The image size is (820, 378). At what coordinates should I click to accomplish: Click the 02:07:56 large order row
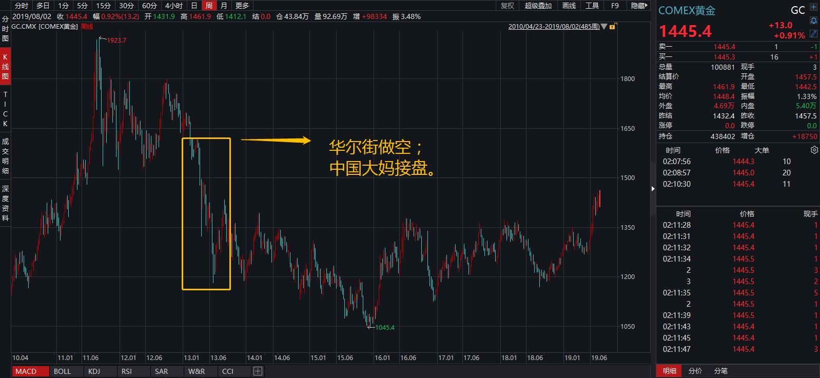click(x=738, y=161)
